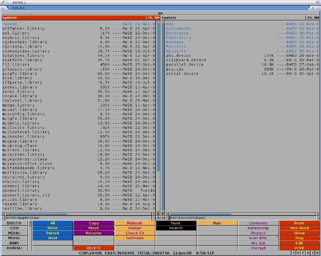This screenshot has height=256, width=321.
Task: Click the small B button between panes
Action: coord(158,214)
